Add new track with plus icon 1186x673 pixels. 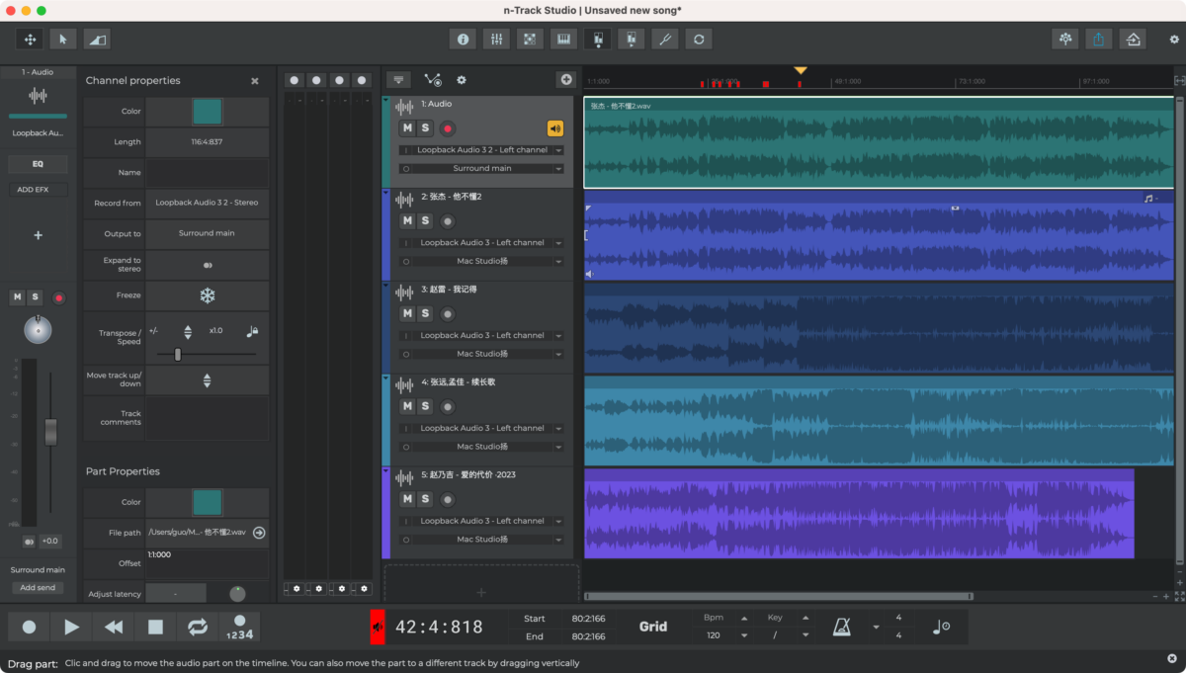[566, 79]
